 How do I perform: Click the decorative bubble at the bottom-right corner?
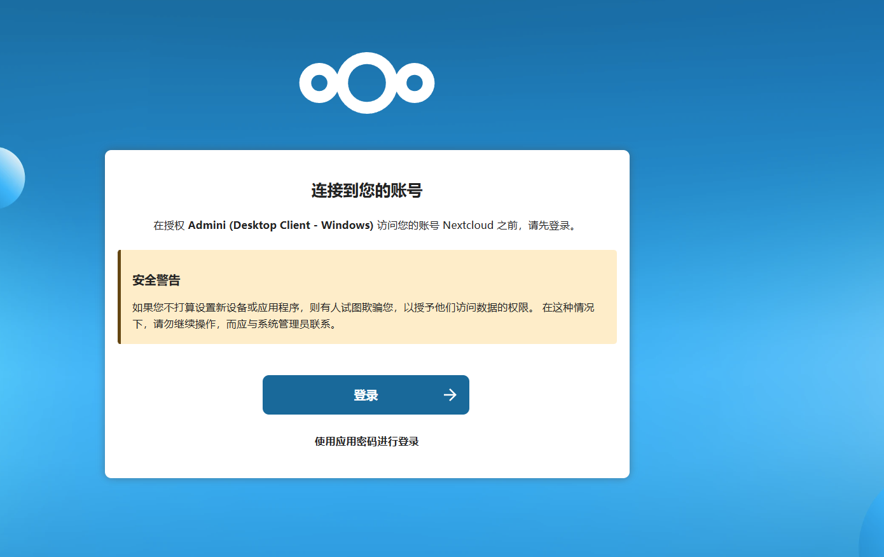pyautogui.click(x=874, y=534)
